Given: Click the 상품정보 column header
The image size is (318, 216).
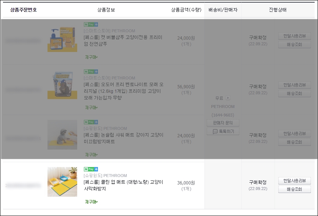Looking at the screenshot, I should coord(106,10).
